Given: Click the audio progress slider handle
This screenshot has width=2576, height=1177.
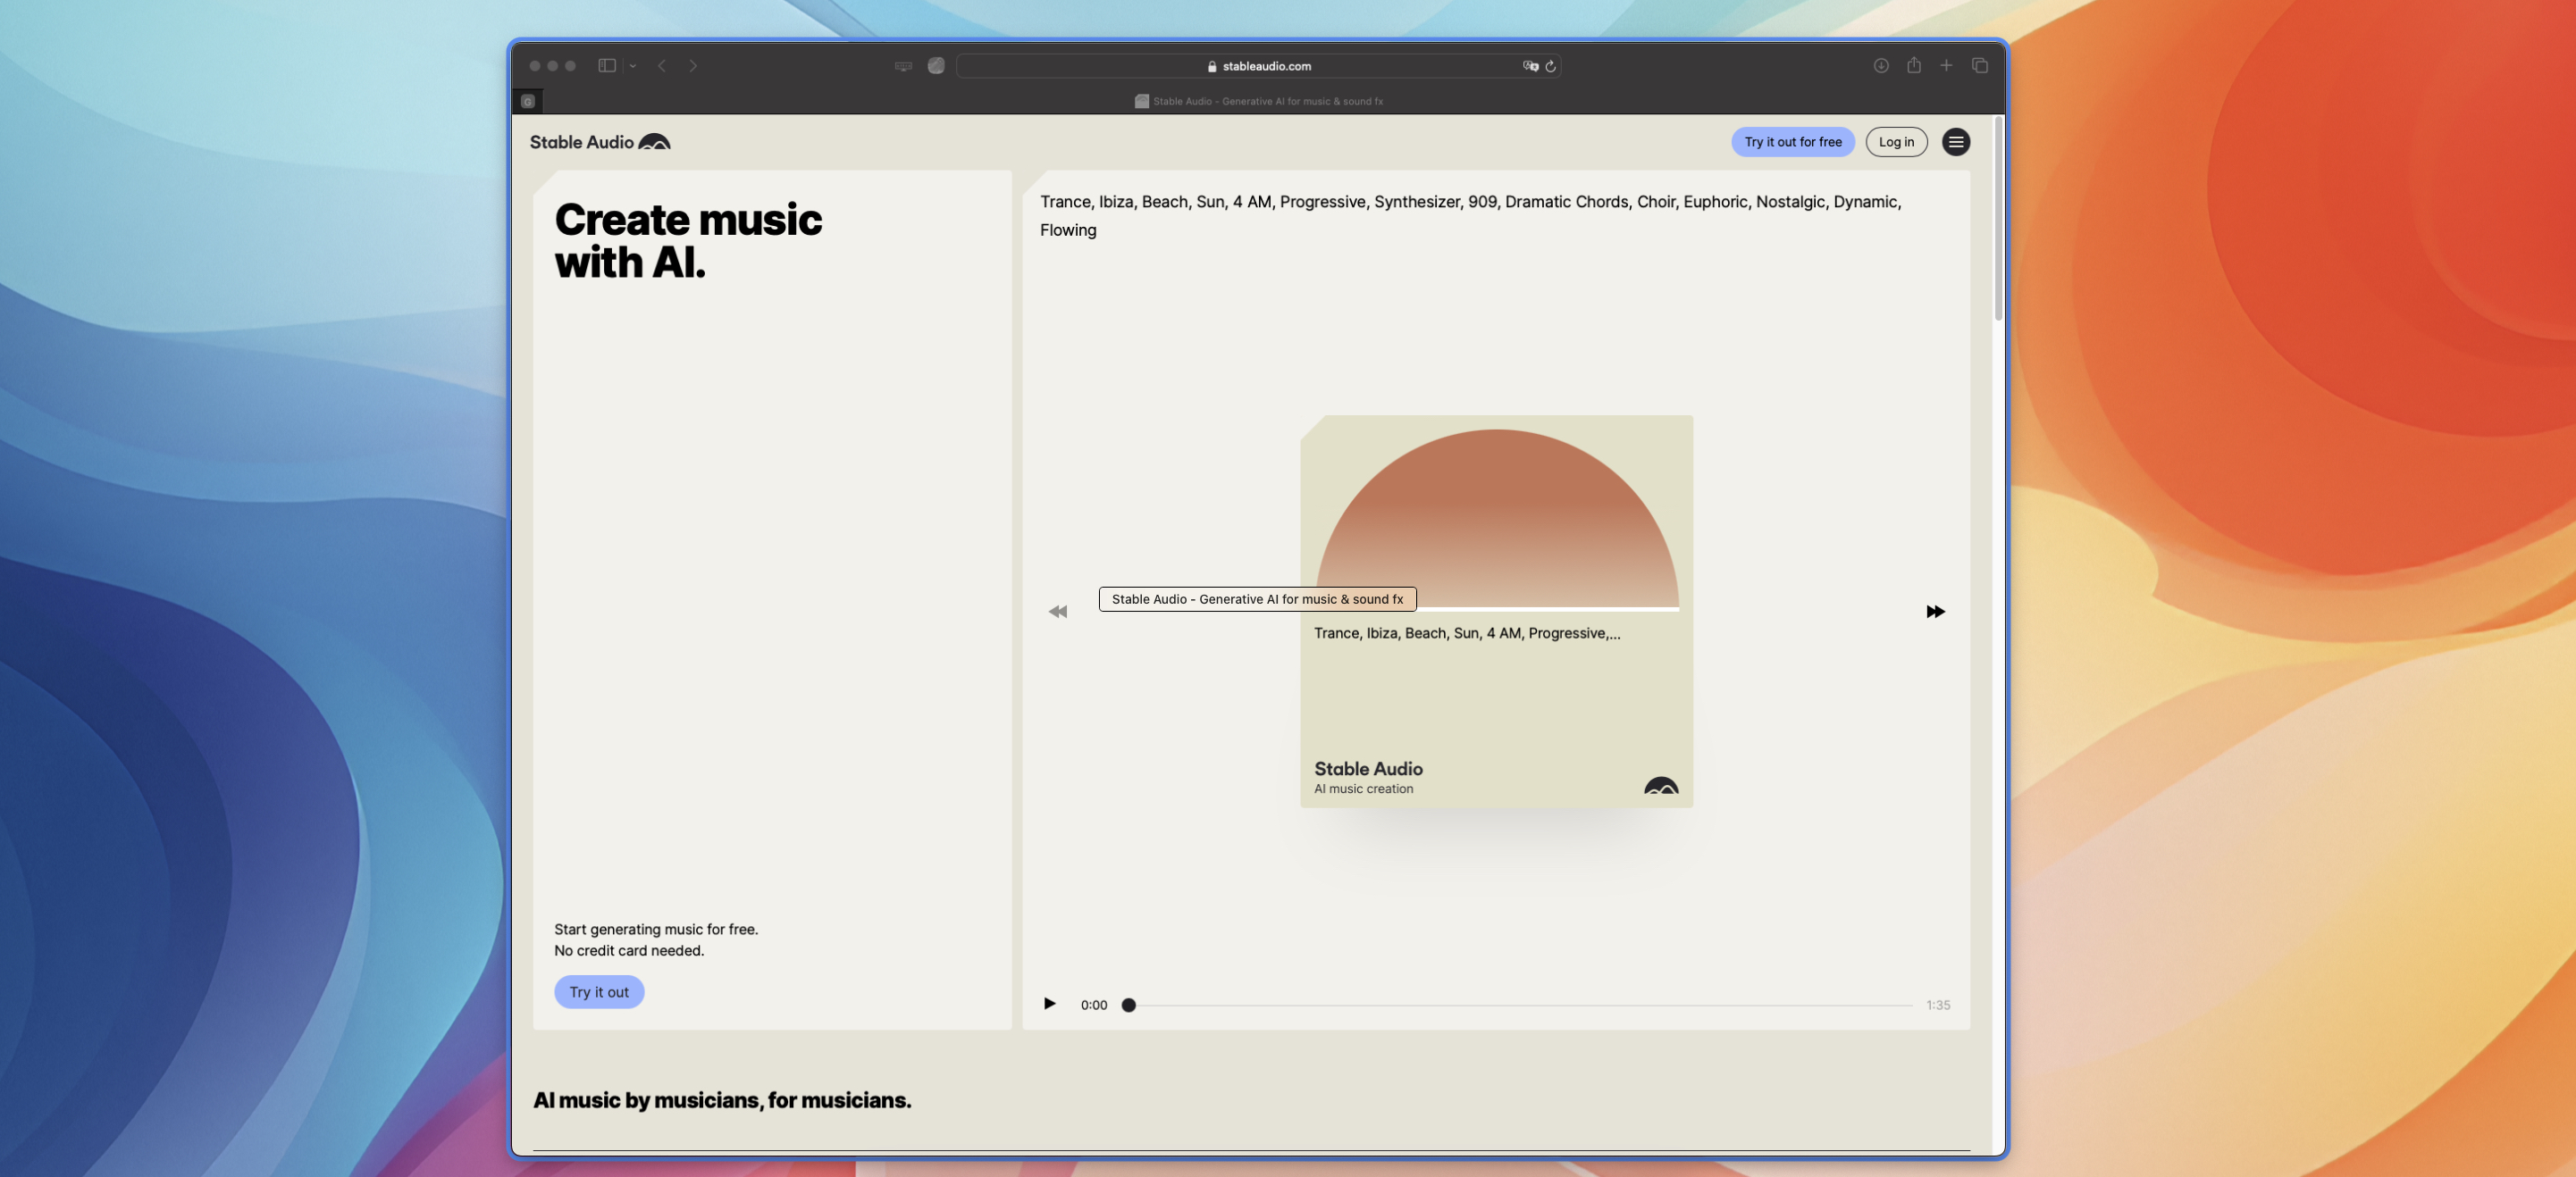Looking at the screenshot, I should tap(1128, 1006).
